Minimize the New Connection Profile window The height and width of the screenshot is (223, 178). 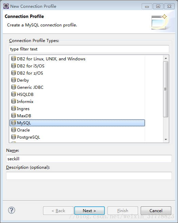tap(147, 6)
